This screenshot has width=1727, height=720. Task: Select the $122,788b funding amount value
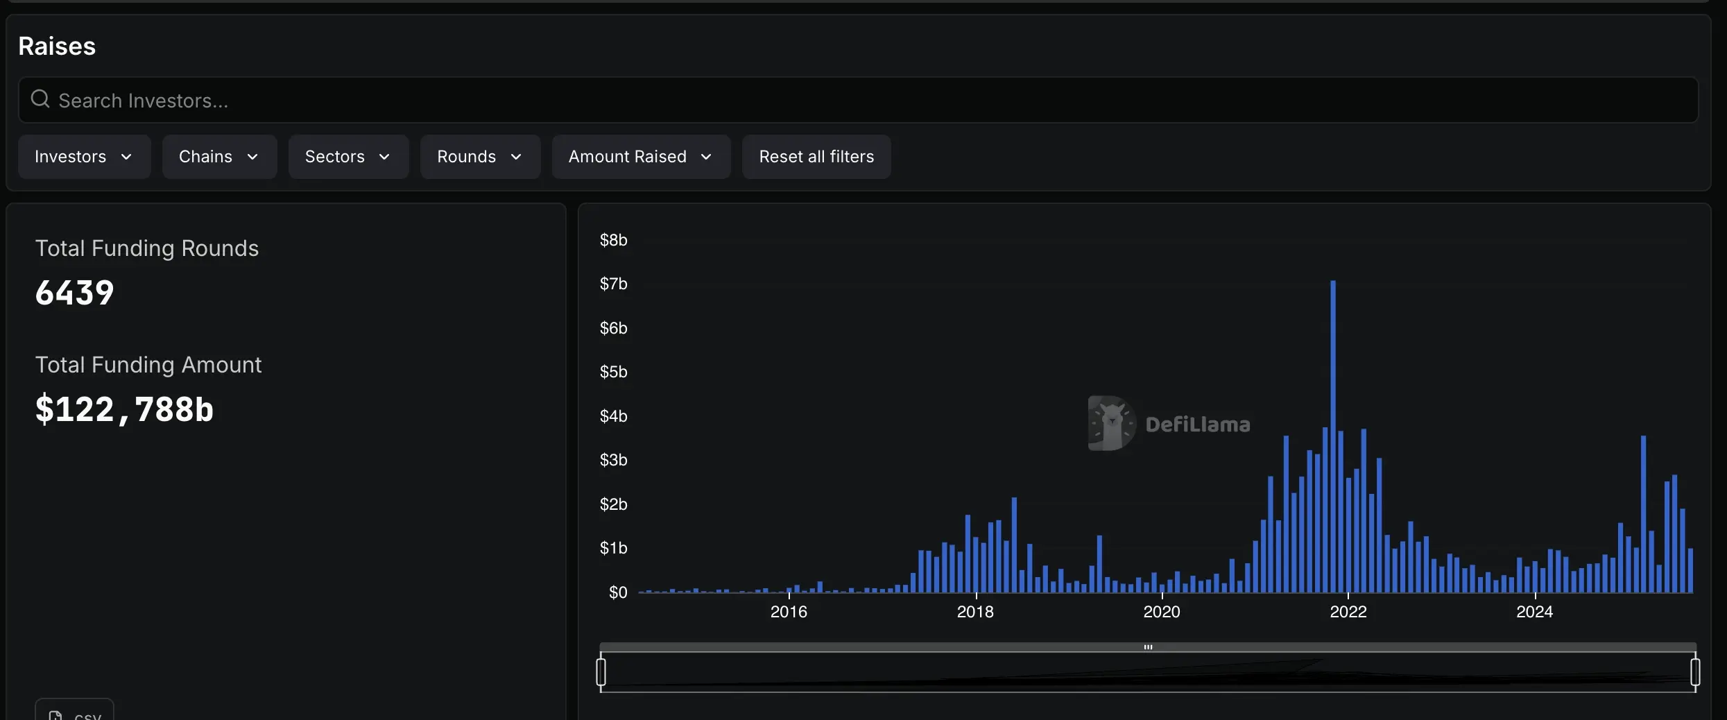[125, 409]
